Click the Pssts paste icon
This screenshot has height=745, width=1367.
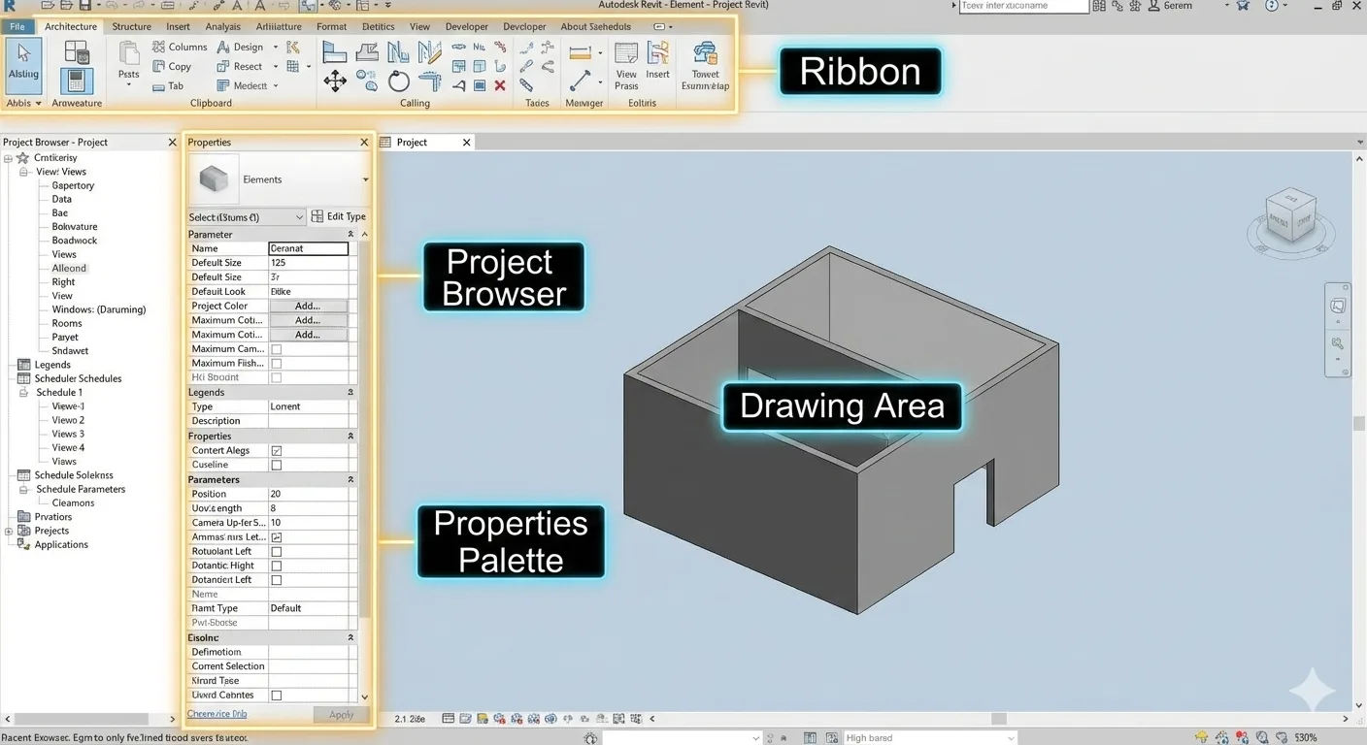[x=129, y=62]
